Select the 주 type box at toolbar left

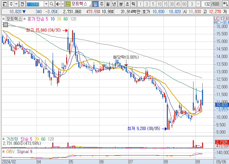pyautogui.click(x=11, y=4)
